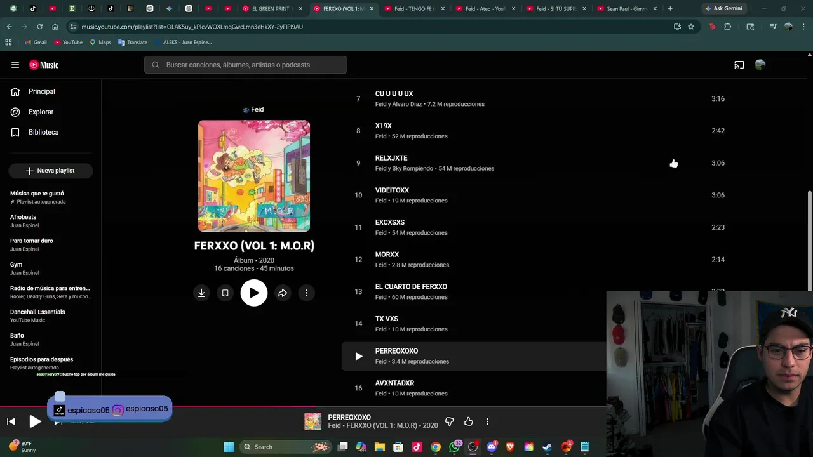Click the Ask Gemini button
Screen dimensions: 813x457
point(723,9)
